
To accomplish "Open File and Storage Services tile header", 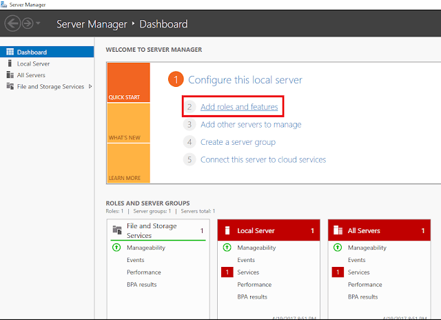I will 158,230.
